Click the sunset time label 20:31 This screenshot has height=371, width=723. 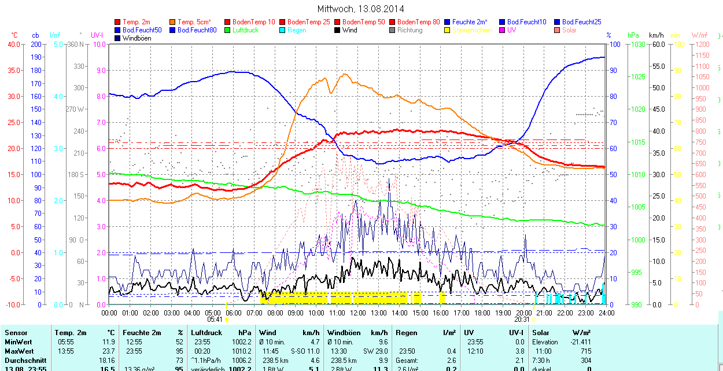point(522,319)
